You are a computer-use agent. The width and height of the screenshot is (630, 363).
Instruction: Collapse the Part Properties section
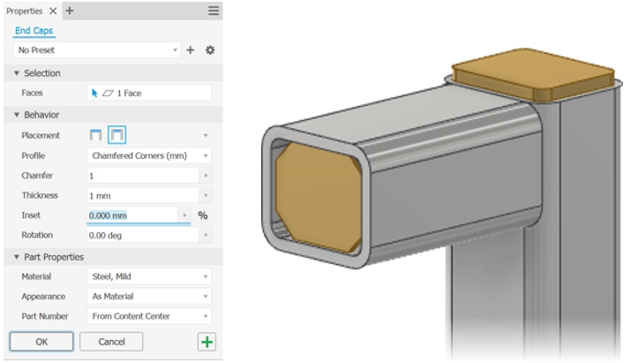17,257
